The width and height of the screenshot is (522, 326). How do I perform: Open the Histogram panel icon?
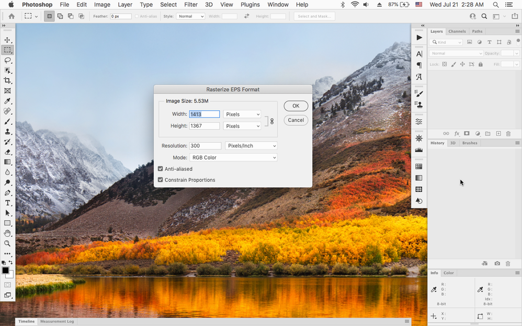click(x=419, y=150)
